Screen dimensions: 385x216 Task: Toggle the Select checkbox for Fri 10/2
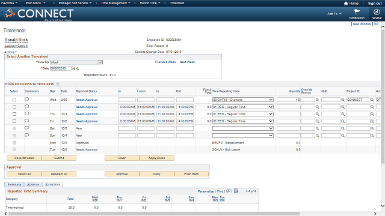pyautogui.click(x=14, y=121)
